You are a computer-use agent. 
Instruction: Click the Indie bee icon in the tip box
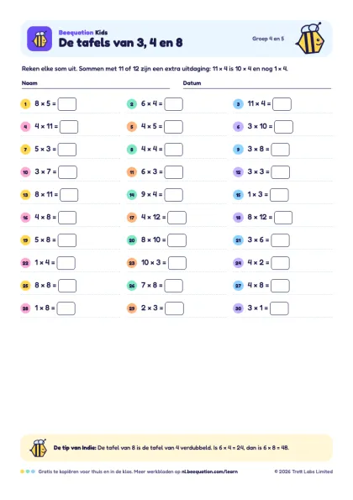click(x=39, y=448)
